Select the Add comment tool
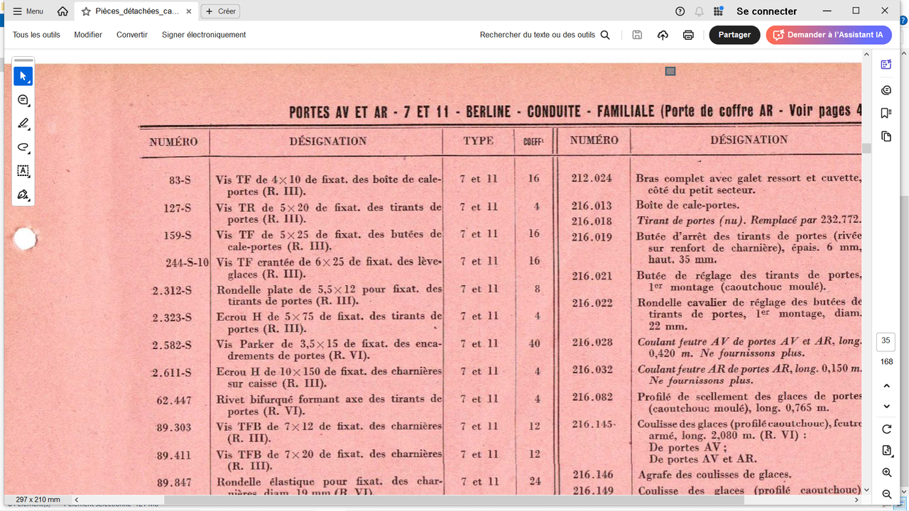The image size is (909, 511). 23,100
